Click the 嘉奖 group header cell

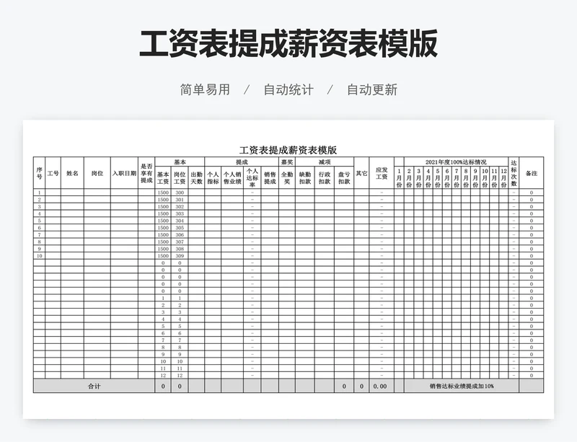tap(287, 162)
